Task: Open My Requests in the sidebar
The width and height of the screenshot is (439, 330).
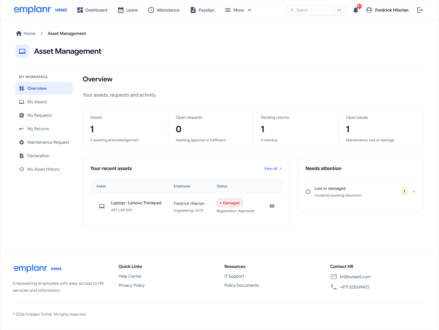Action: click(x=44, y=115)
